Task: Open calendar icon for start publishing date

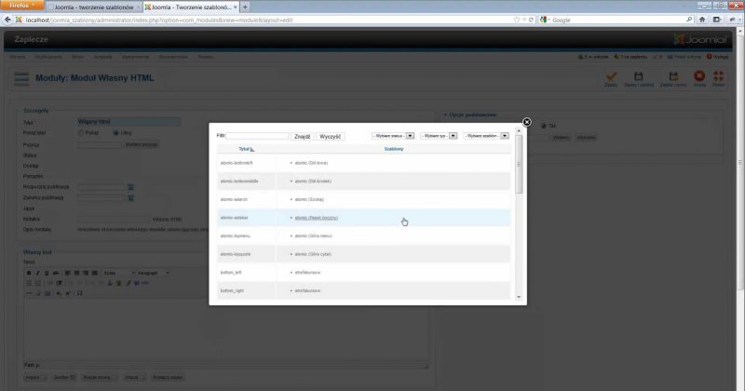Action: pyautogui.click(x=131, y=187)
